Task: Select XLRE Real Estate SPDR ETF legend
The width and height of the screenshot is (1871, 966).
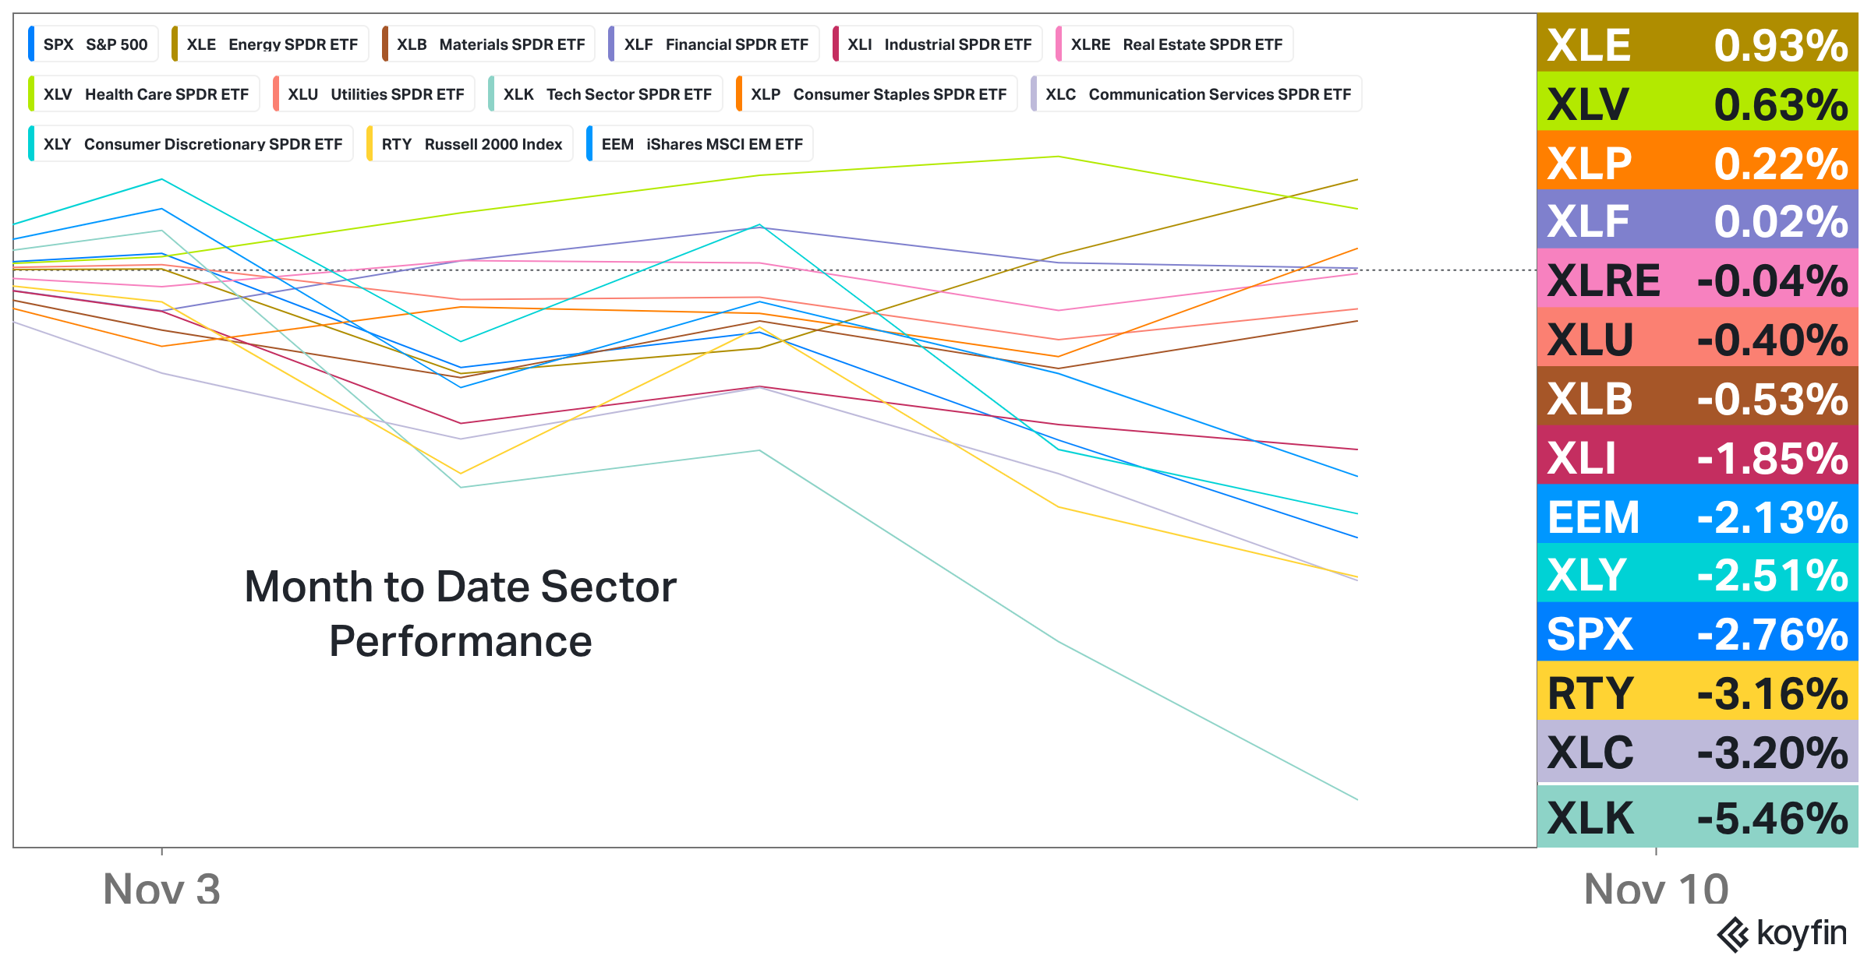Action: (1176, 44)
